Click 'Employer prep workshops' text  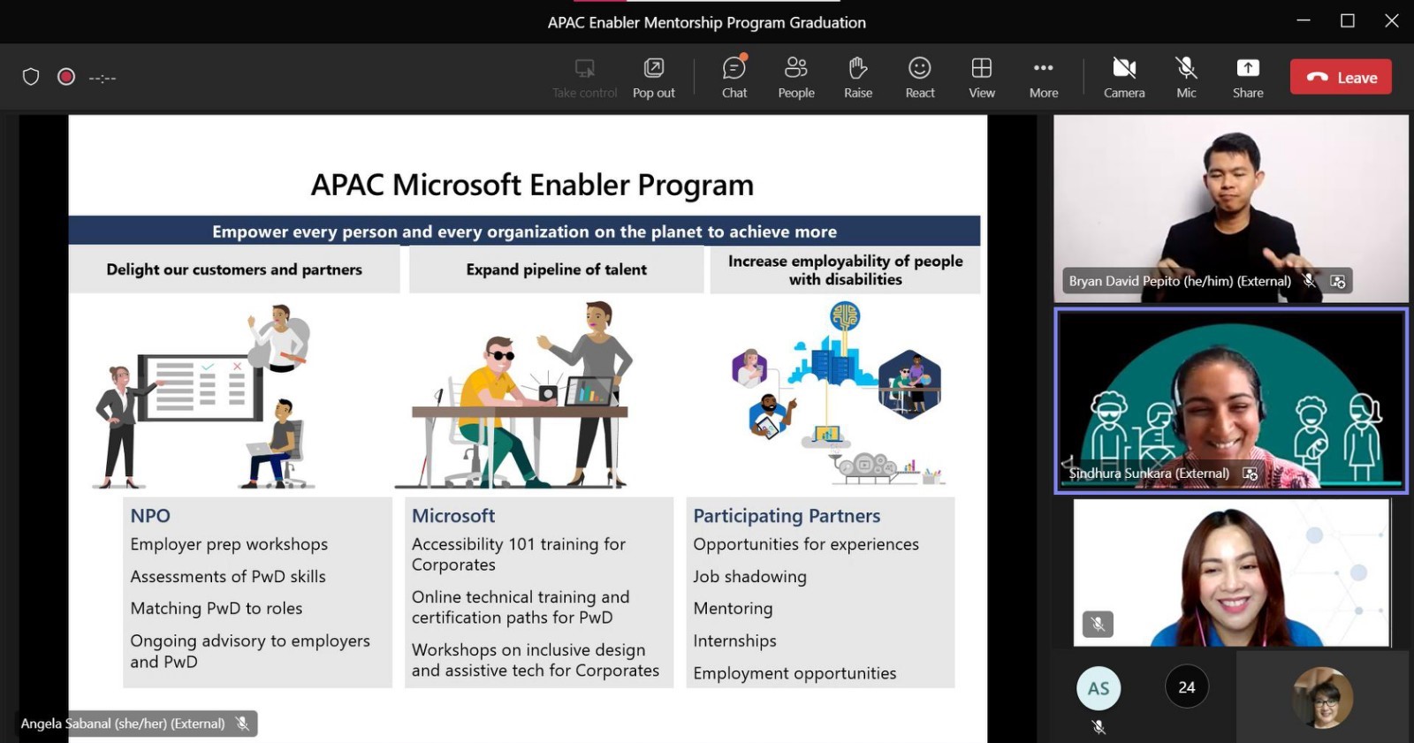pos(229,544)
